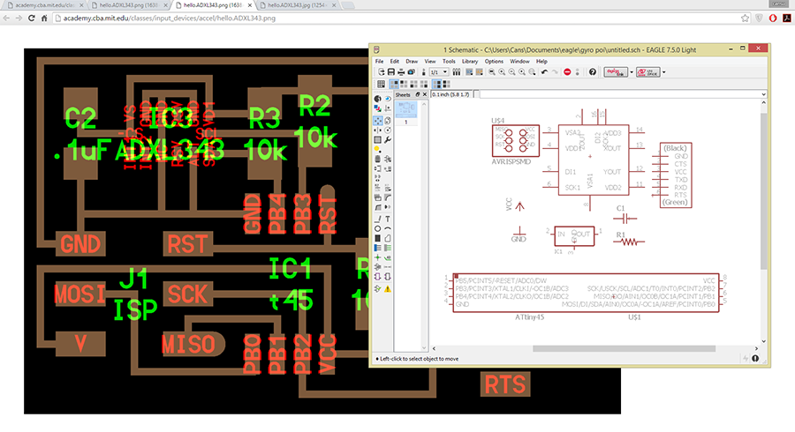Switch to the first academy.cba.mit.edu browser tab
Screen dimensions: 795x432
(45, 5)
